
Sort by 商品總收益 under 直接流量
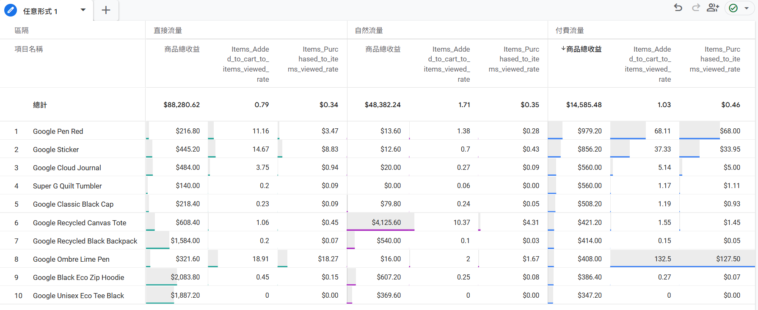(182, 49)
